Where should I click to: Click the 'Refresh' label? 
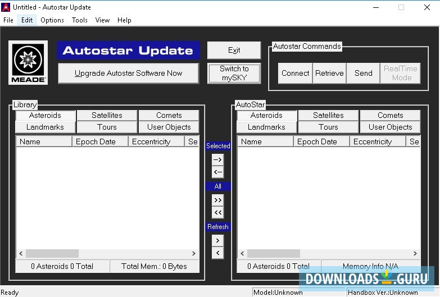pyautogui.click(x=218, y=227)
